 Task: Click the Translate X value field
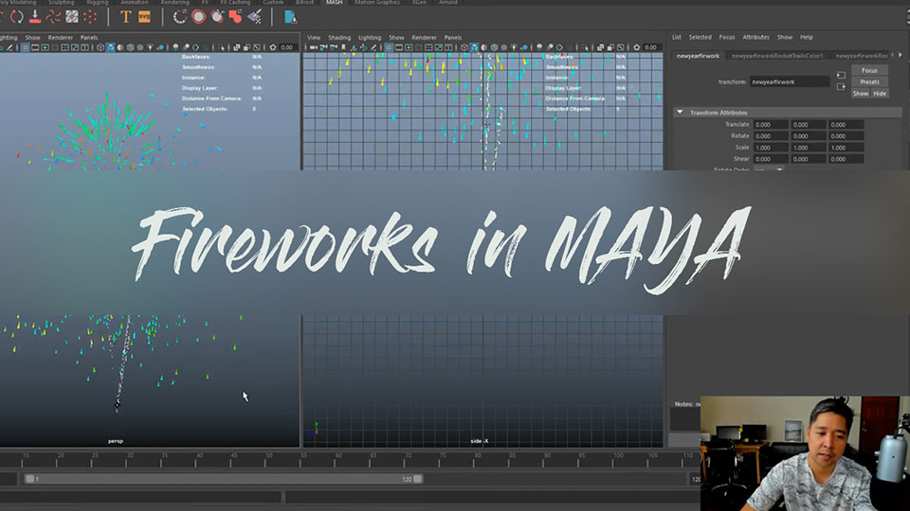point(771,125)
